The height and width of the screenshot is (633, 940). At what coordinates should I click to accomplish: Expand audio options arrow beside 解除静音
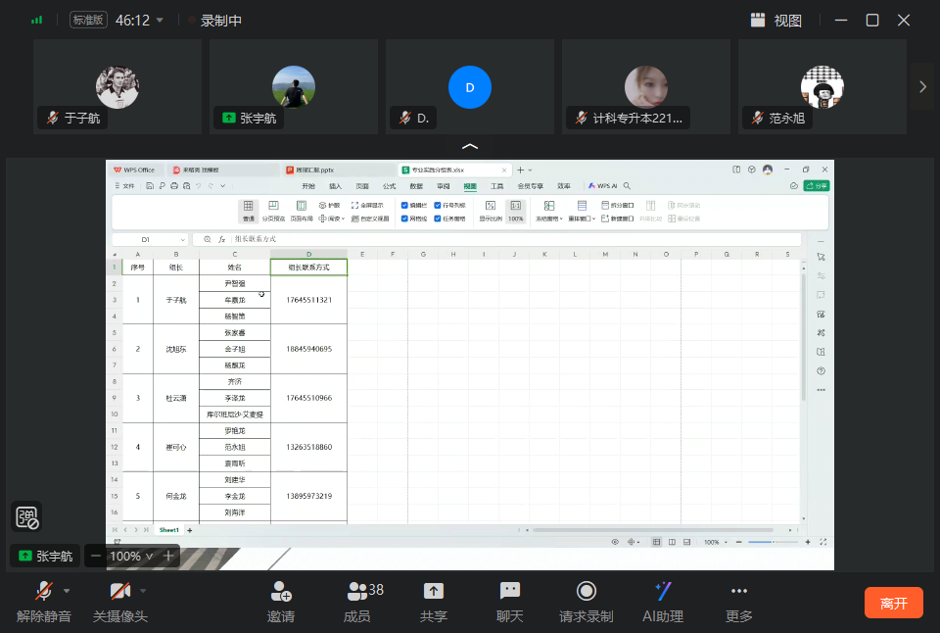coord(67,591)
